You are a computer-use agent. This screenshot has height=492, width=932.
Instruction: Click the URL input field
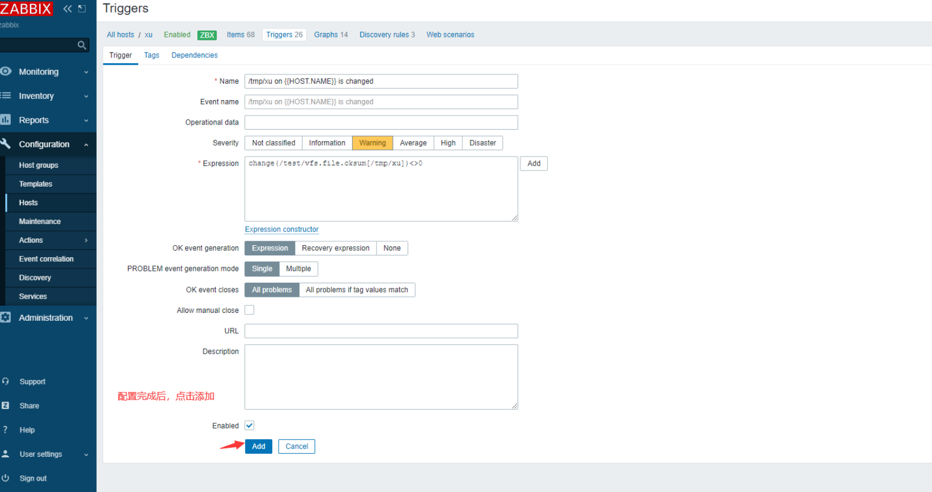click(381, 331)
